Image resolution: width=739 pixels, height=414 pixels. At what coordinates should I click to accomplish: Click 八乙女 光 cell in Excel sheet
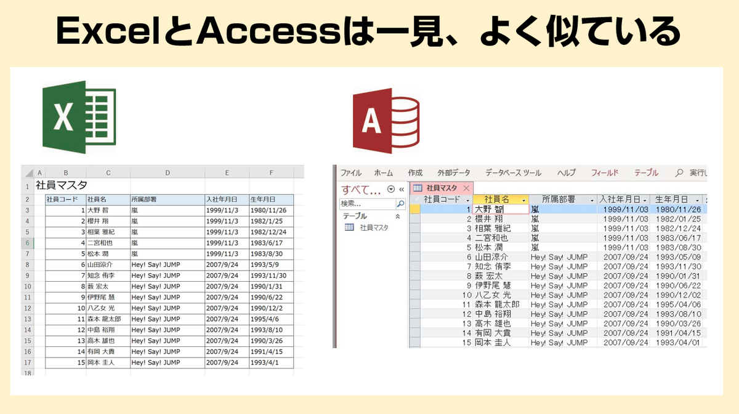(108, 308)
